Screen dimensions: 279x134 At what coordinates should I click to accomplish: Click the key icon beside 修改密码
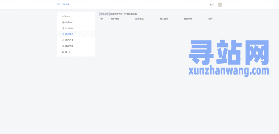63,46
